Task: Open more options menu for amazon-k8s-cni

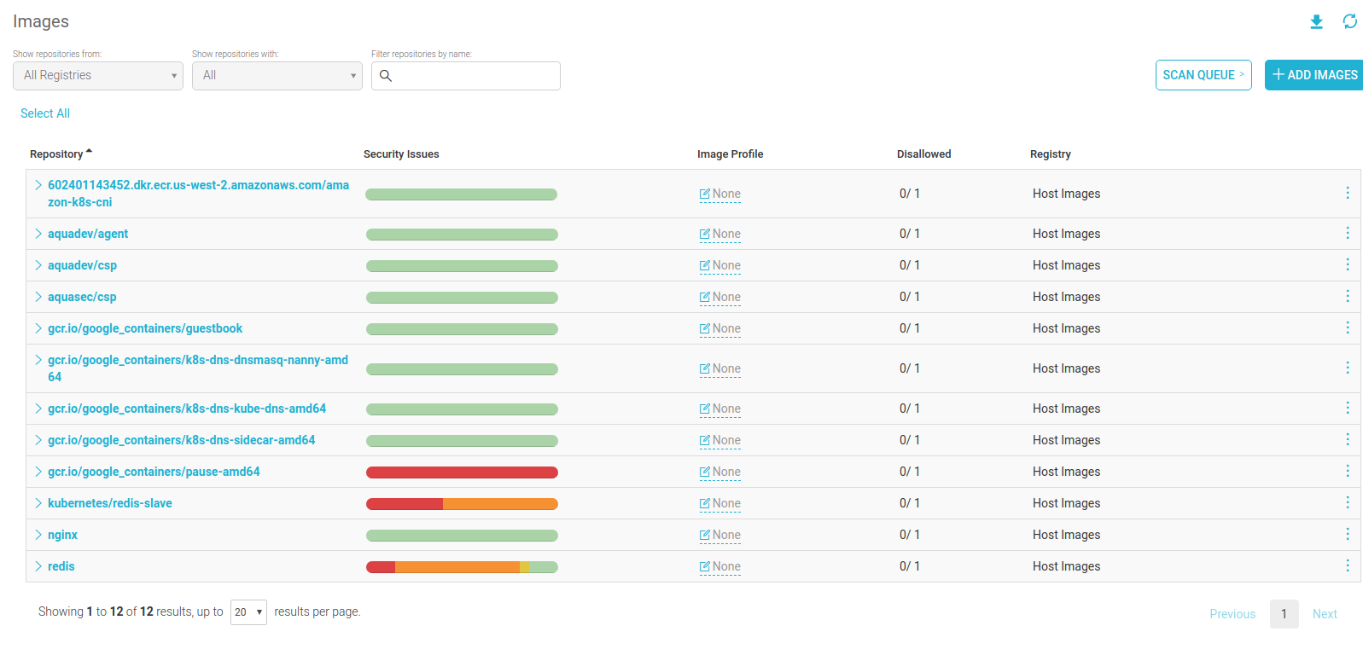Action: point(1348,193)
